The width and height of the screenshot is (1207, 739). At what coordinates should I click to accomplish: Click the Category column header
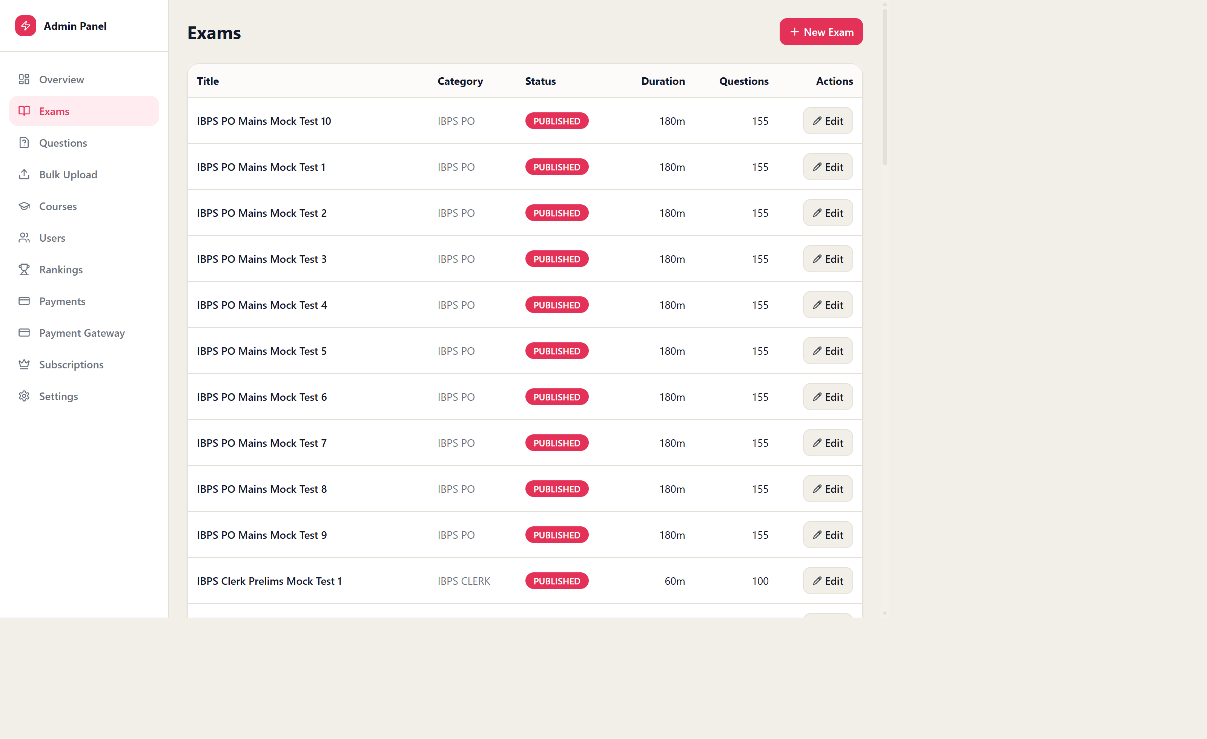(x=460, y=81)
